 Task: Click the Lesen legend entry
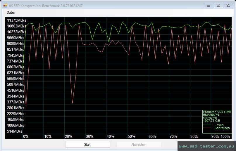pyautogui.click(x=219, y=125)
